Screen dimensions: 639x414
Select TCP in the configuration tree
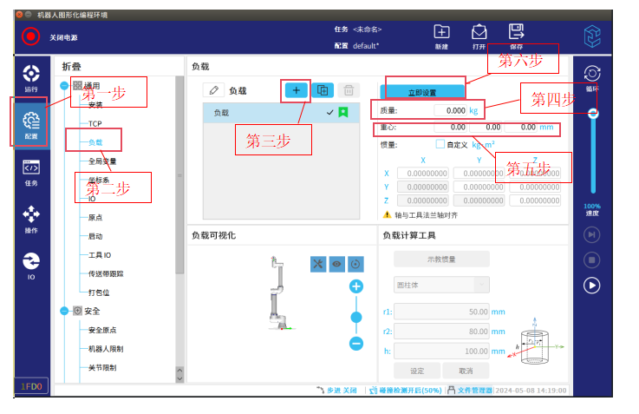click(x=95, y=123)
